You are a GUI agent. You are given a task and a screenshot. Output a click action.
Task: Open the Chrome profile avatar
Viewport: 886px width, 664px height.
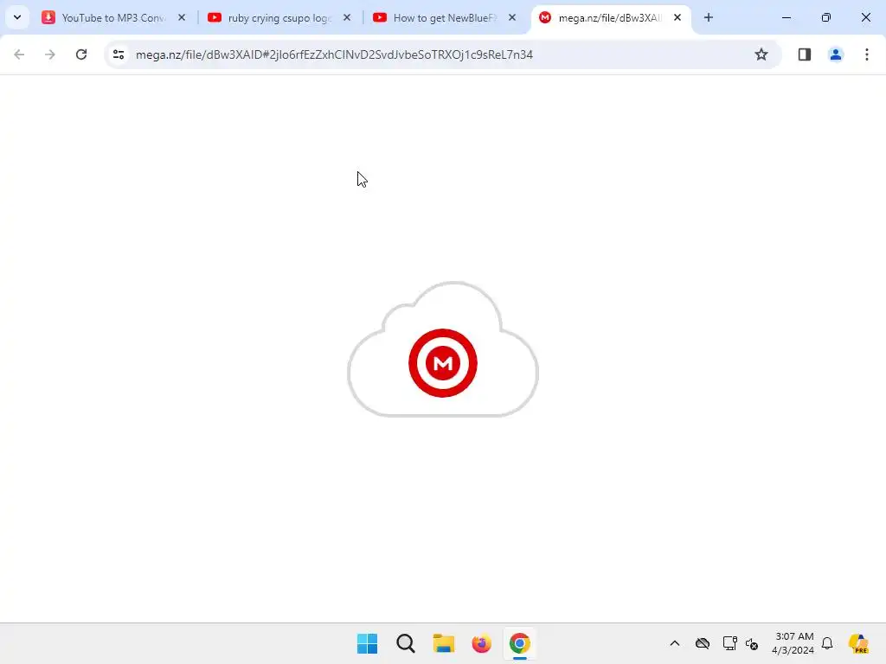pos(836,54)
